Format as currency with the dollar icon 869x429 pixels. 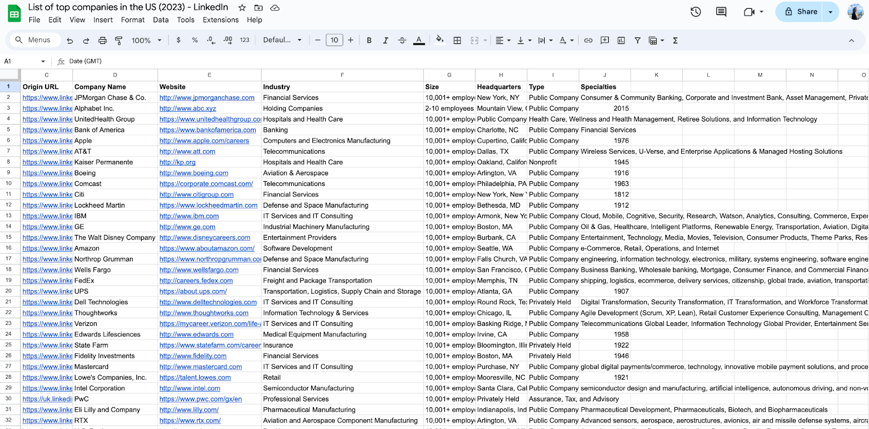178,40
